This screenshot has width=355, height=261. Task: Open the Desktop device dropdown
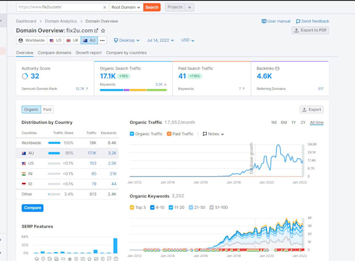point(126,40)
